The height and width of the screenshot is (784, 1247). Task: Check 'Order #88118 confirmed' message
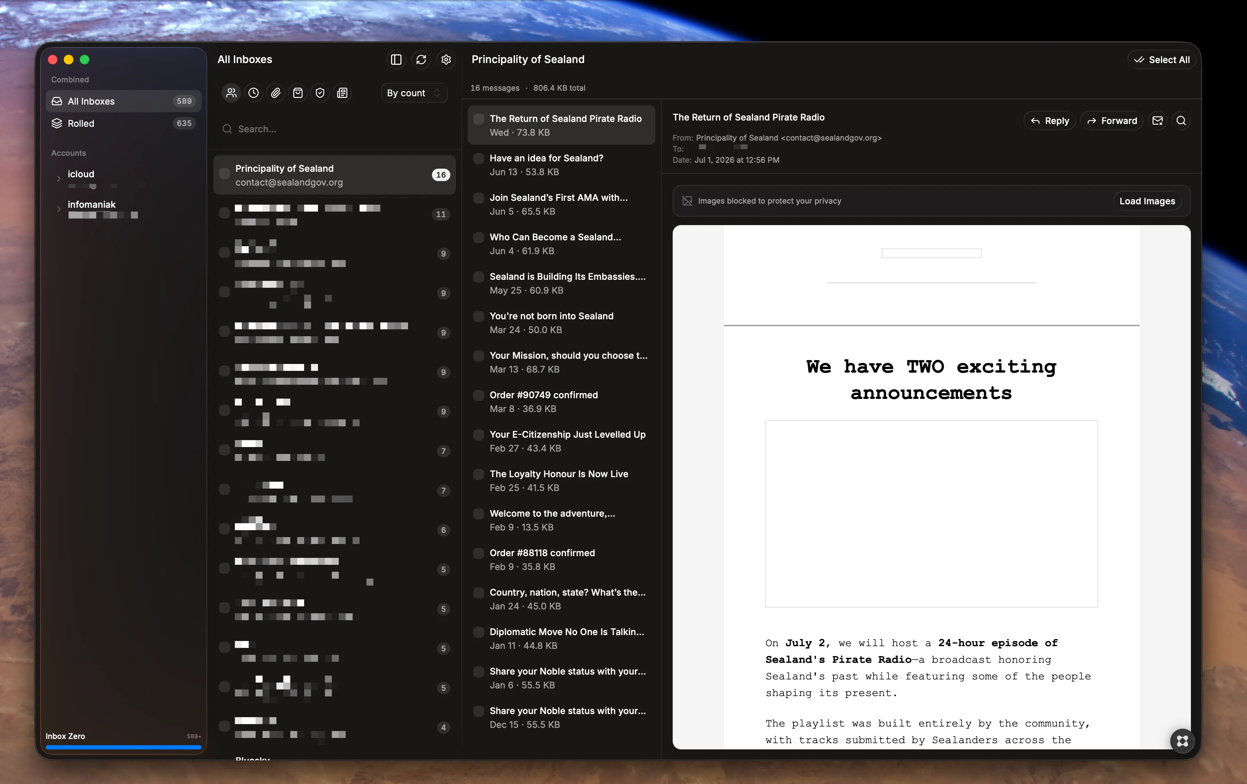tap(479, 553)
